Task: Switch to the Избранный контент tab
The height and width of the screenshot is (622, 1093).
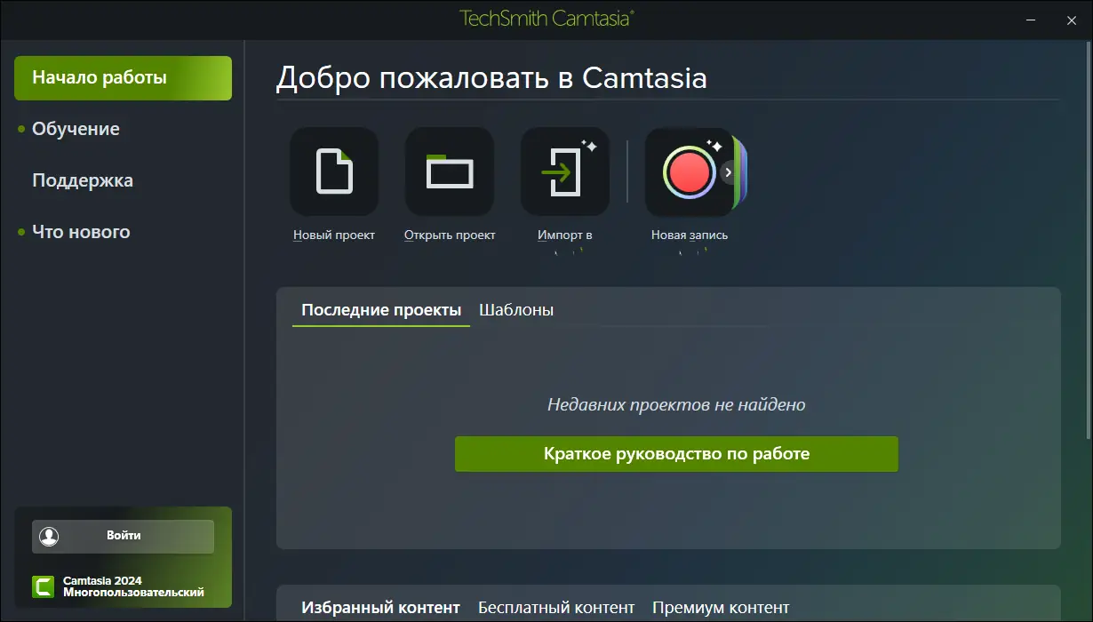Action: click(x=380, y=608)
